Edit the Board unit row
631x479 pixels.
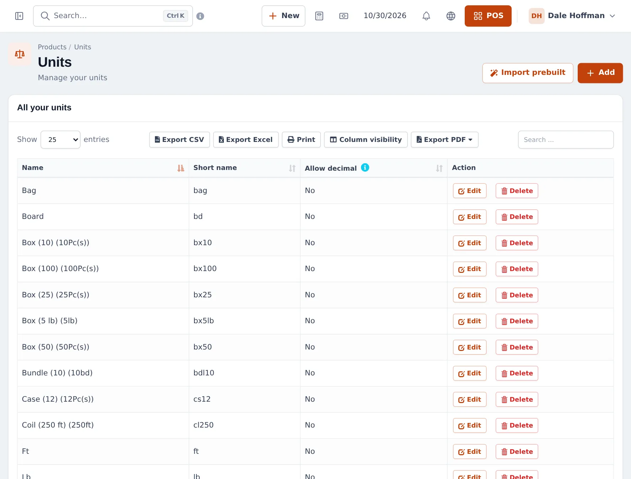click(x=469, y=217)
